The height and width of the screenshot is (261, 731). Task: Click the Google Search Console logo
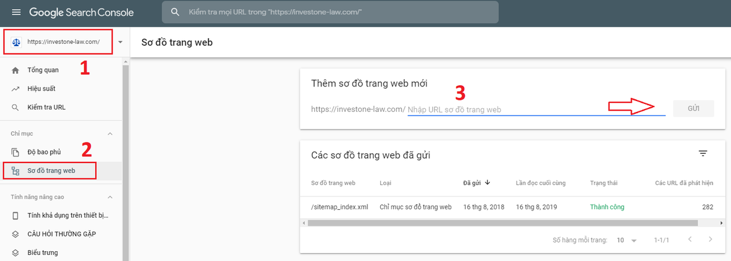[81, 12]
